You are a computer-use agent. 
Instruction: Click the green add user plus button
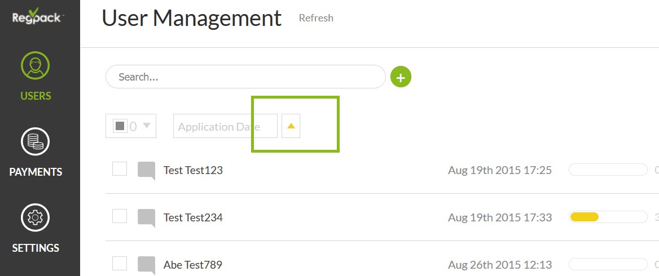pyautogui.click(x=401, y=77)
